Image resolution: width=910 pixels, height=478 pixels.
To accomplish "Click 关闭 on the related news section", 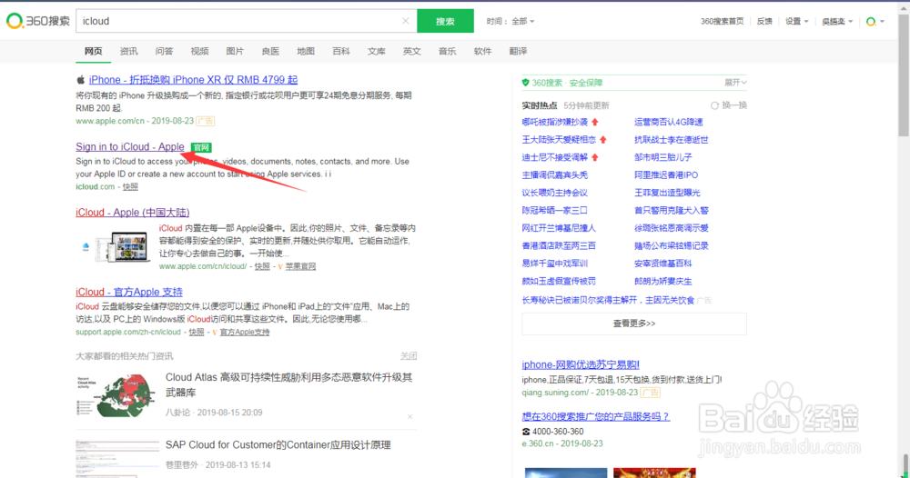I will 408,355.
